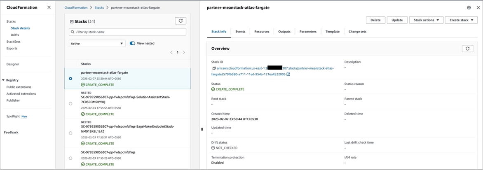483x170 pixels.
Task: Open the Active filter dropdown
Action: 97,44
